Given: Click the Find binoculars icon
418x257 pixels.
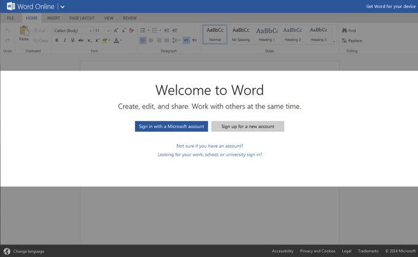Looking at the screenshot, I should point(344,31).
